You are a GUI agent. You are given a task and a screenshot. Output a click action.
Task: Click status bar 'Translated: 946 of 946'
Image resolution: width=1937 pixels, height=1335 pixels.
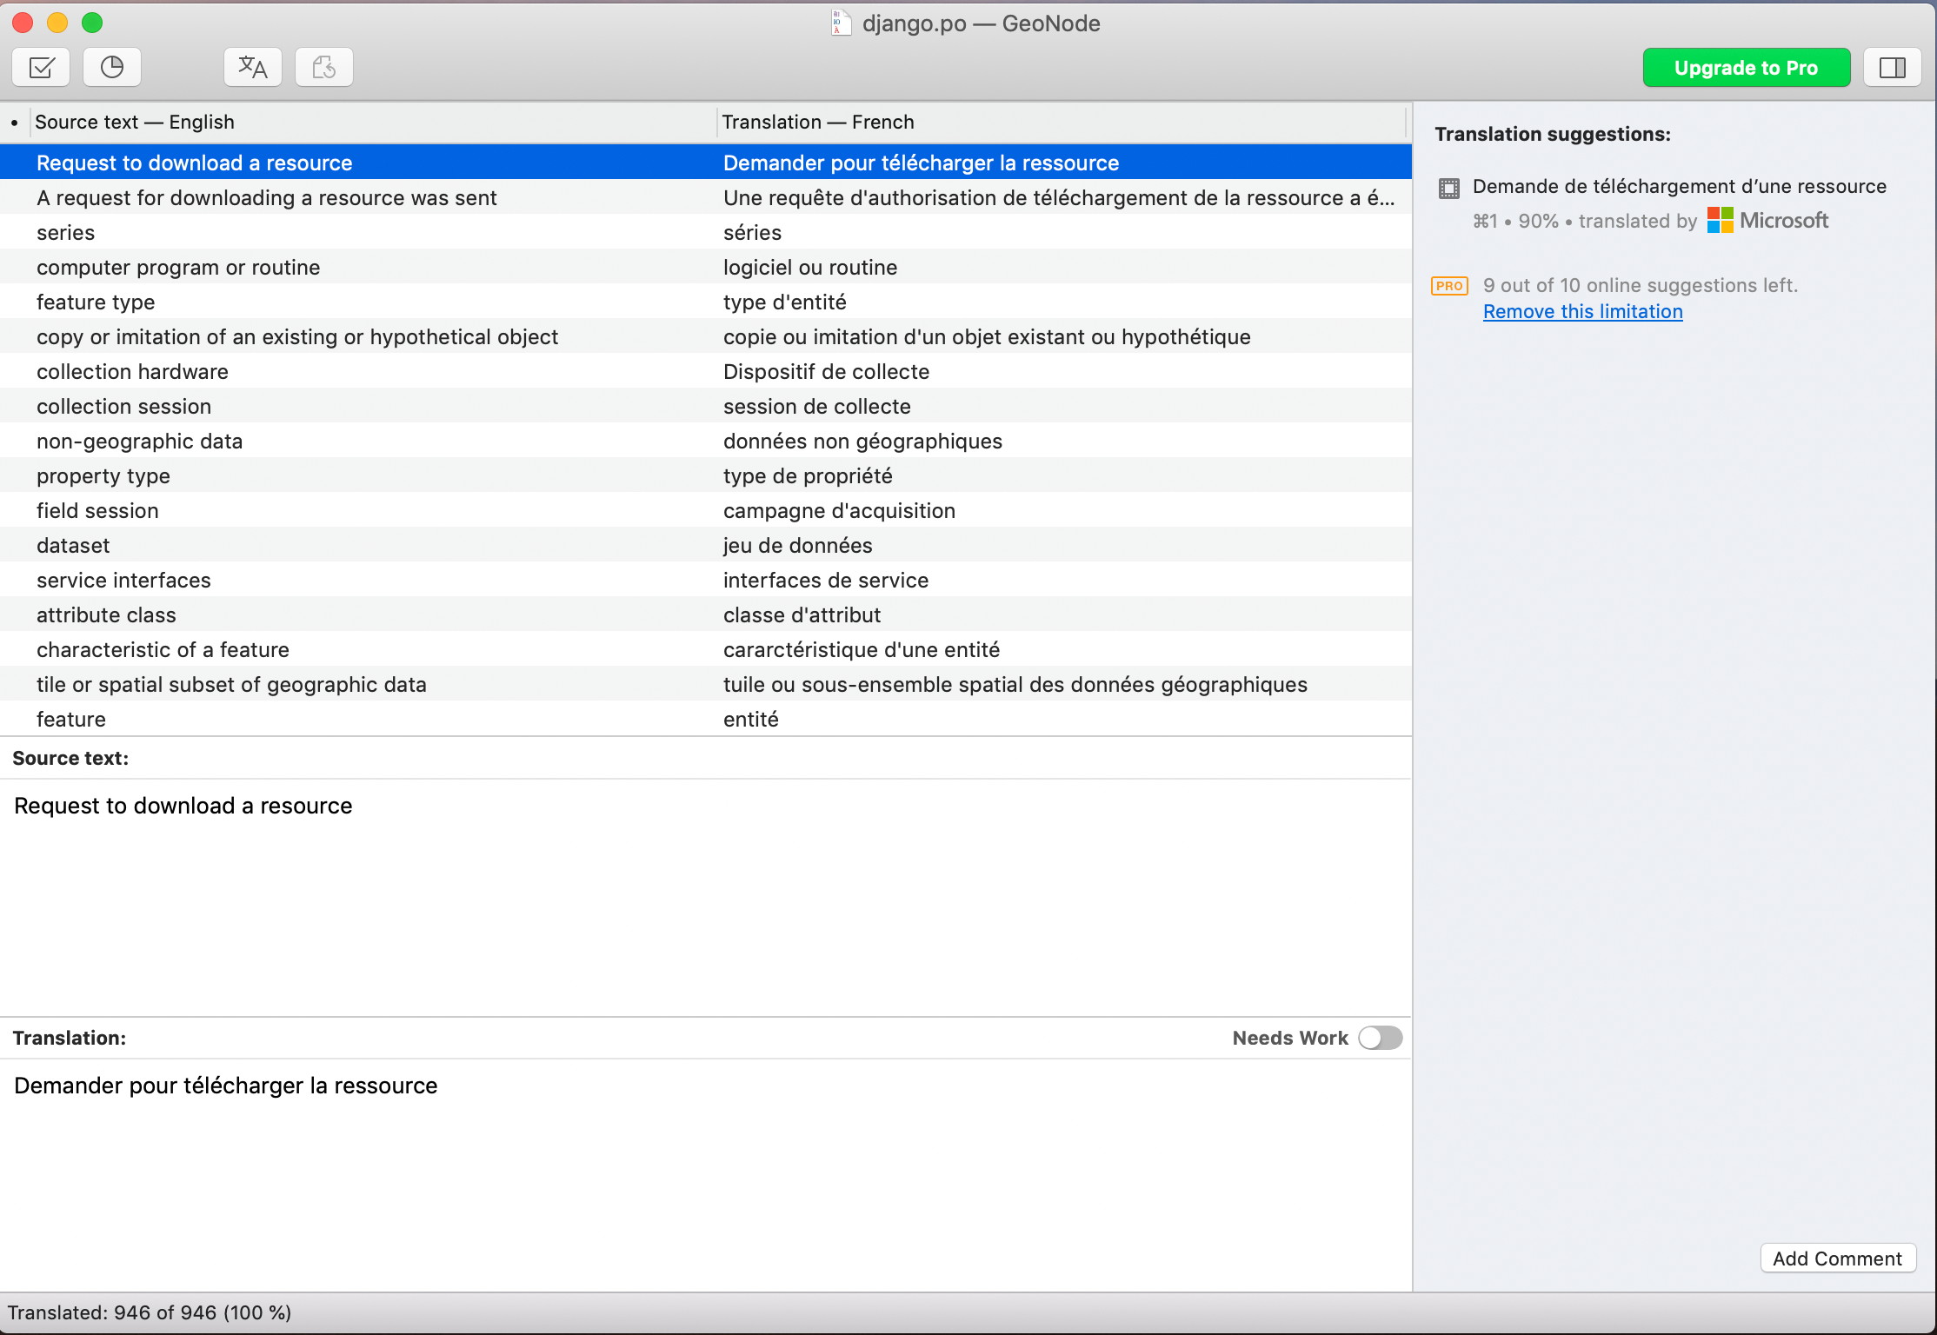(x=150, y=1312)
